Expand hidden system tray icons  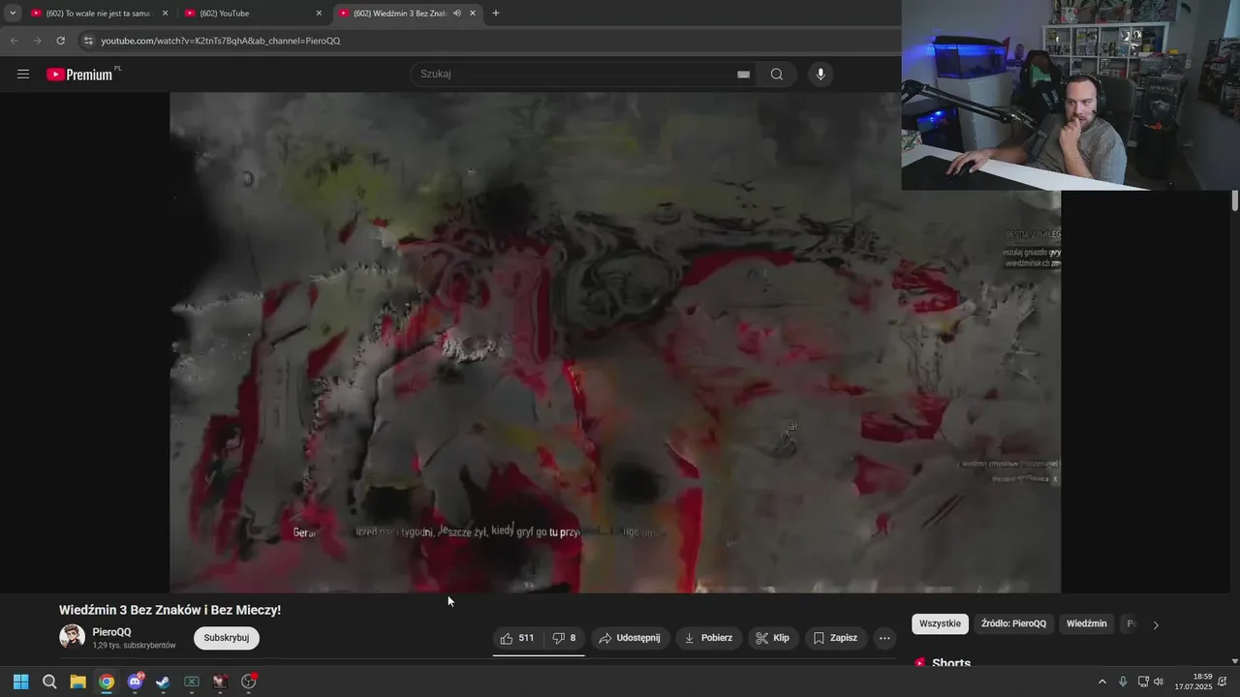1101,682
